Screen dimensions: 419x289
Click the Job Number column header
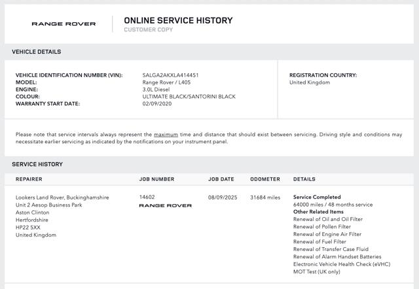tap(157, 179)
